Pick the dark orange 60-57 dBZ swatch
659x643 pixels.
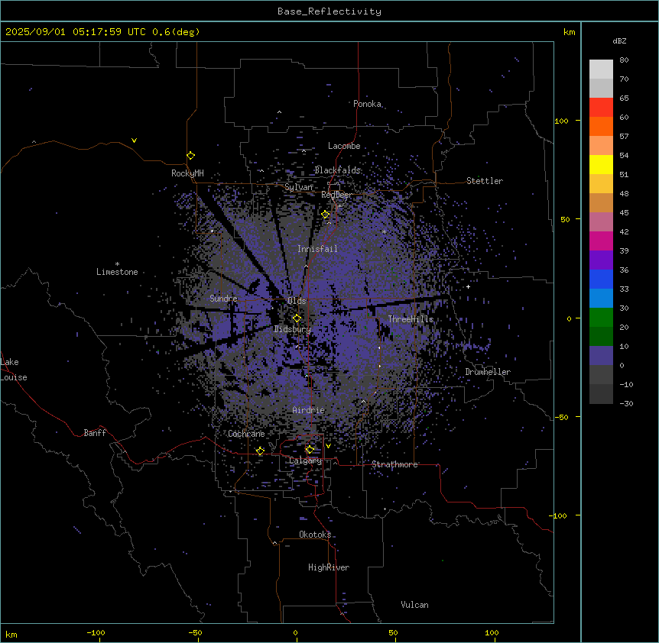[601, 126]
